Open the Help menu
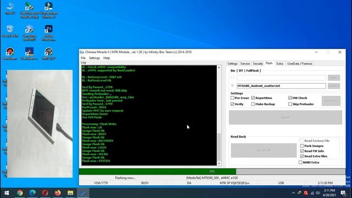 107,58
